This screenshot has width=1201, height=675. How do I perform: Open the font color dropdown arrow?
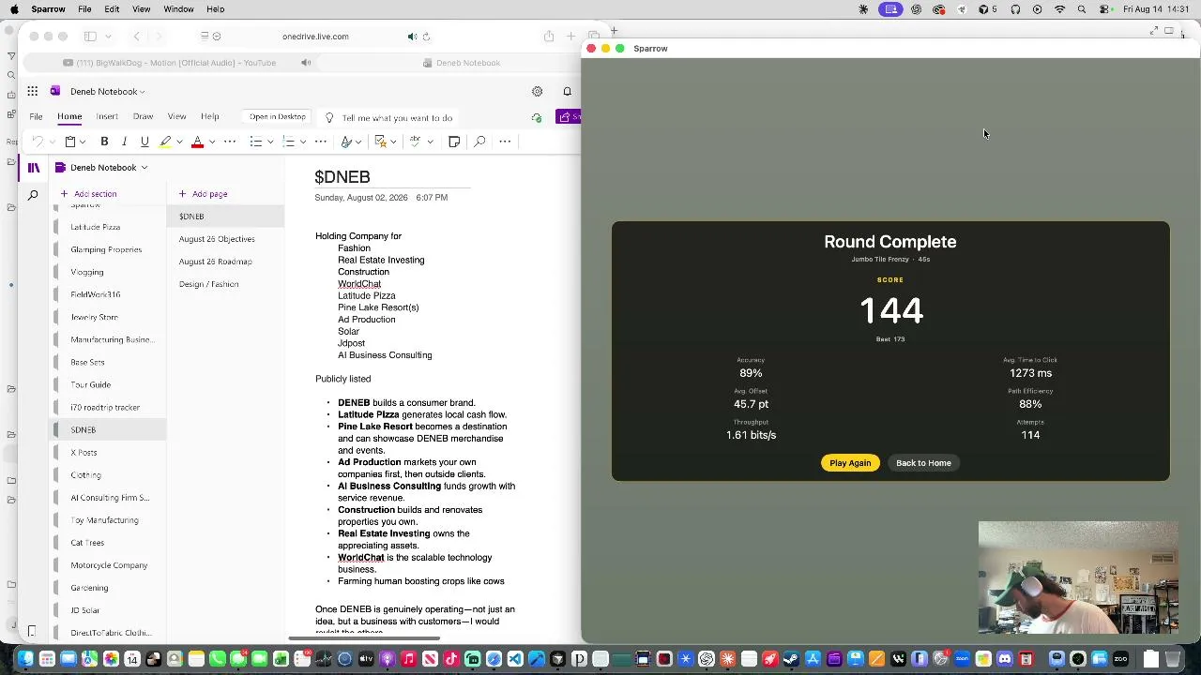tap(212, 142)
